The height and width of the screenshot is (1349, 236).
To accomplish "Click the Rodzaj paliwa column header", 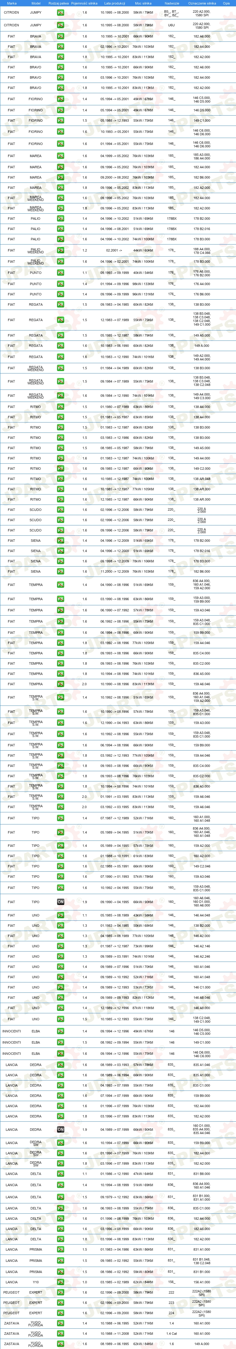I will (x=59, y=3).
